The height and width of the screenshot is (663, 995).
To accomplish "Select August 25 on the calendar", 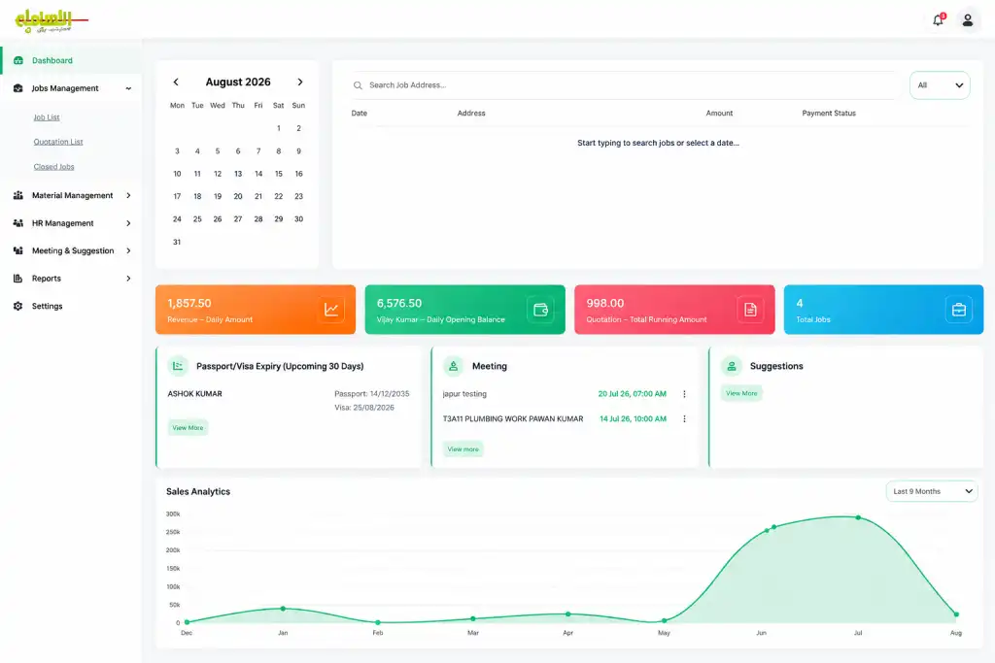I will 197,219.
